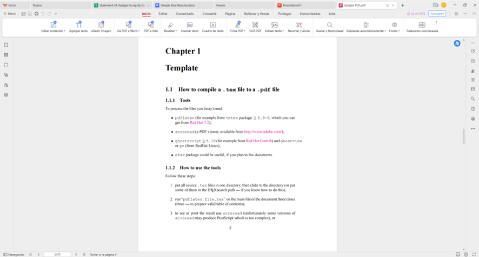Open the Proteger ribbon tab

[x=285, y=13]
